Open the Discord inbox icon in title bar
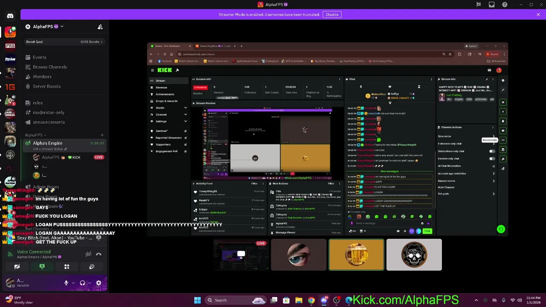 [x=492, y=5]
